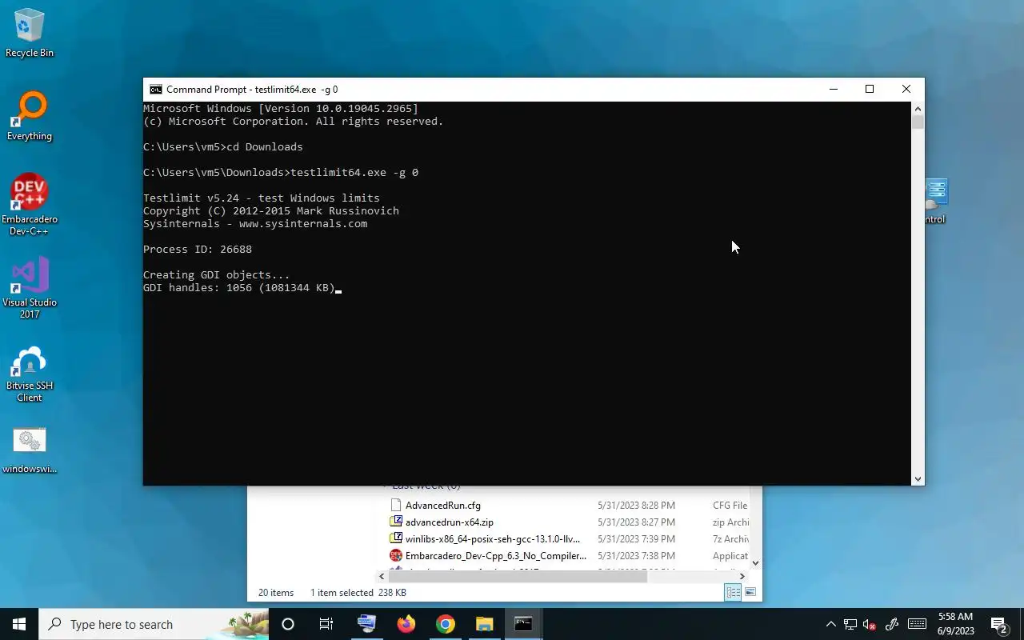Open the Recycle Bin desktop icon
Viewport: 1024px width, 640px height.
30,34
